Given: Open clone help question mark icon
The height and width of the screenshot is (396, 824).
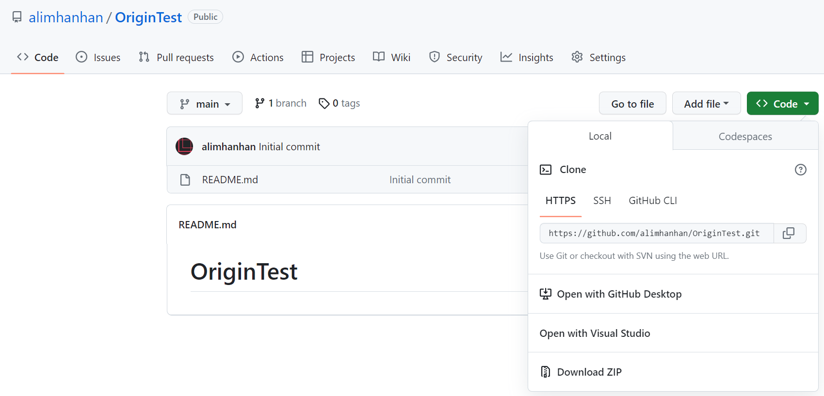Looking at the screenshot, I should coord(801,170).
